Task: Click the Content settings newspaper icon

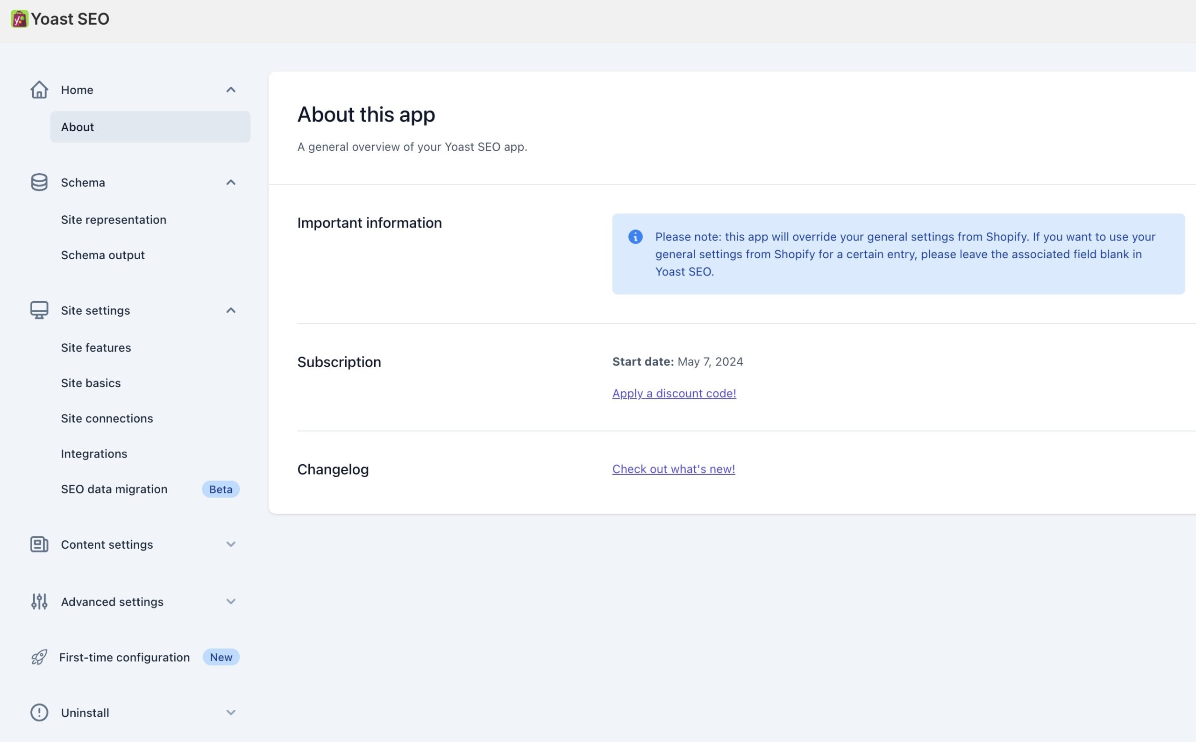Action: pos(39,544)
